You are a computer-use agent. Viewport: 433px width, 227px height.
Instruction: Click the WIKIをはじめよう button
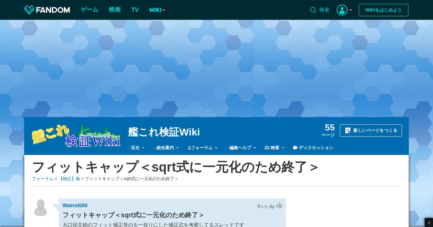[x=384, y=10]
